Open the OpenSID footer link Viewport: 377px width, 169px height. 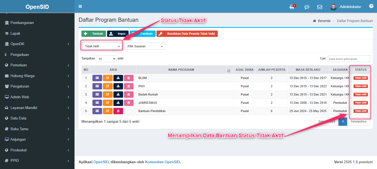coord(101,162)
